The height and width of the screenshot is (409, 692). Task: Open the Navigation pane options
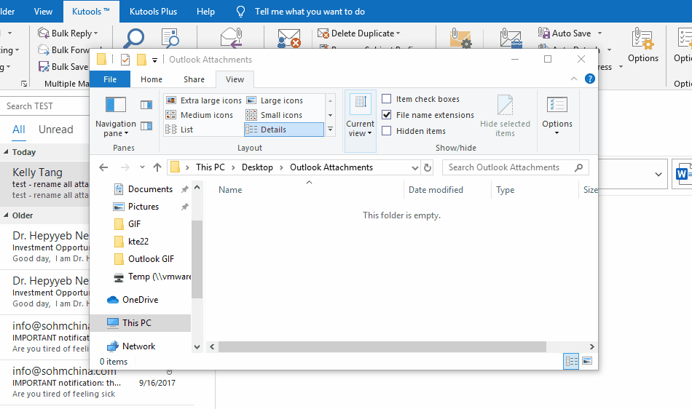pyautogui.click(x=115, y=128)
